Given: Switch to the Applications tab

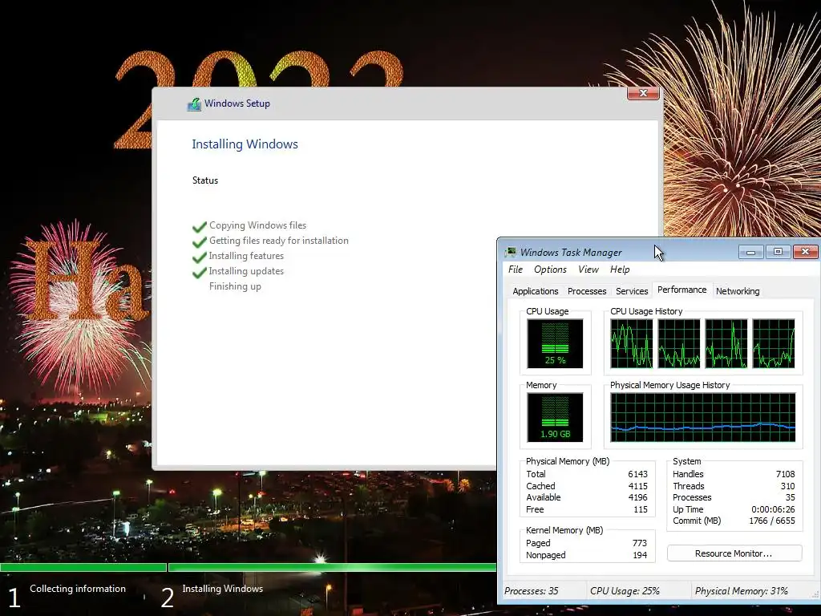Looking at the screenshot, I should [x=535, y=291].
